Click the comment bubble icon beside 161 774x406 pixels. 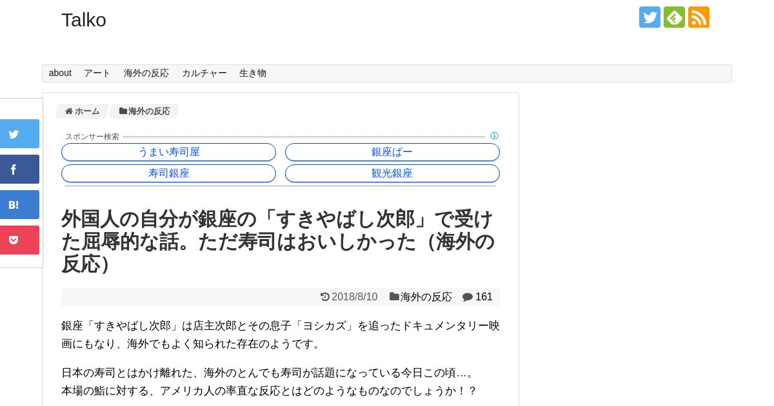click(468, 297)
